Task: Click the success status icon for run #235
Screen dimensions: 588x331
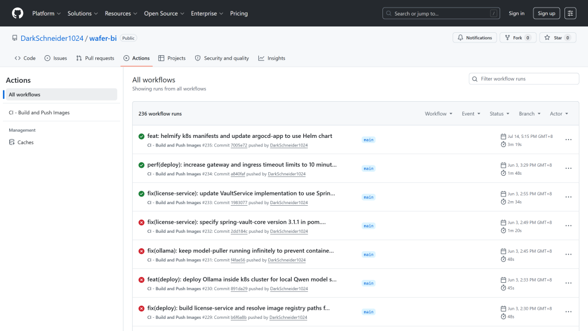Action: point(141,136)
